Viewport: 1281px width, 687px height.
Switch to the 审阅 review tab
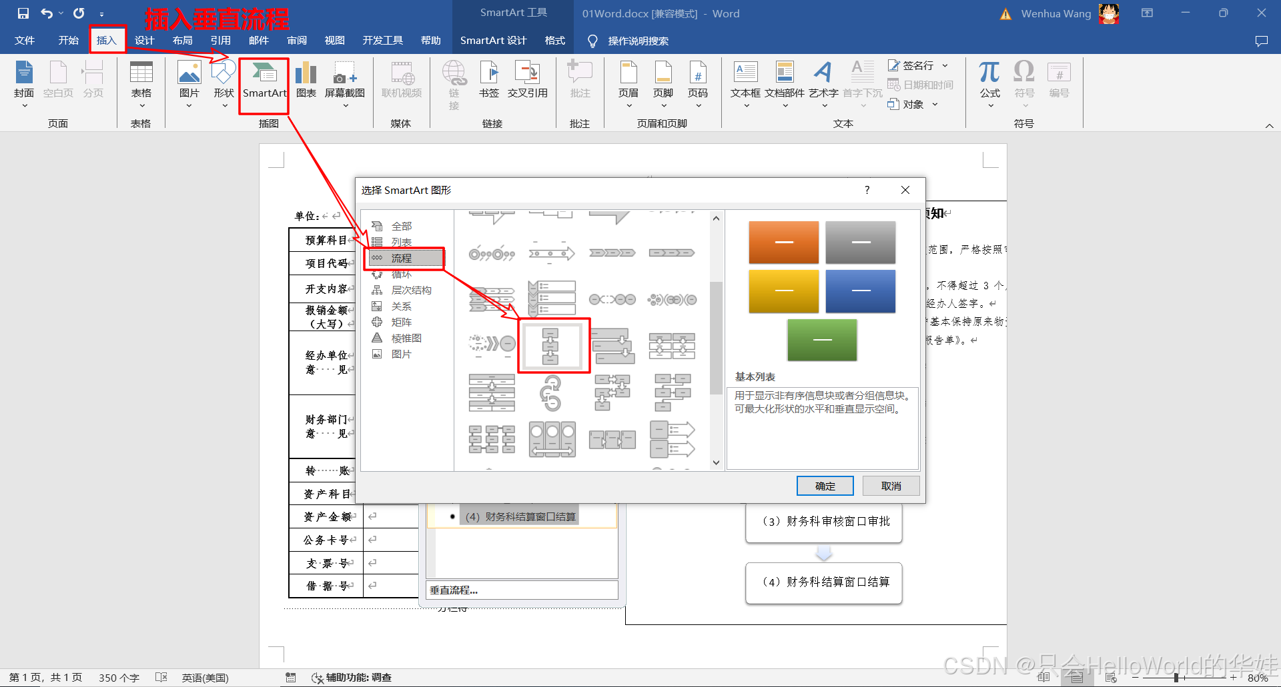[297, 41]
